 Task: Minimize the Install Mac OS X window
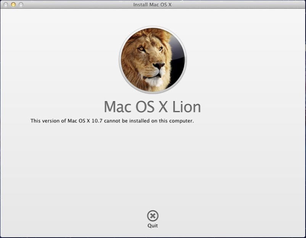(x=13, y=5)
